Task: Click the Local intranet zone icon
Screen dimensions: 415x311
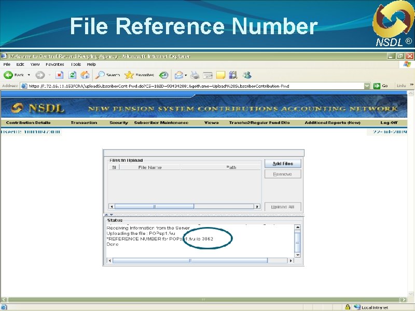Action: [x=357, y=307]
